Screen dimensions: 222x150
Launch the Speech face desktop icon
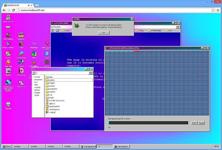coord(8,72)
